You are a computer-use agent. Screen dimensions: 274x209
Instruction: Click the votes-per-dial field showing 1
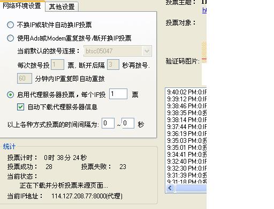pos(57,65)
